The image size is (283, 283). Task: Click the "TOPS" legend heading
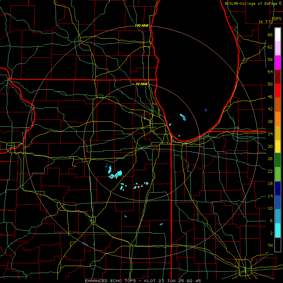276,19
